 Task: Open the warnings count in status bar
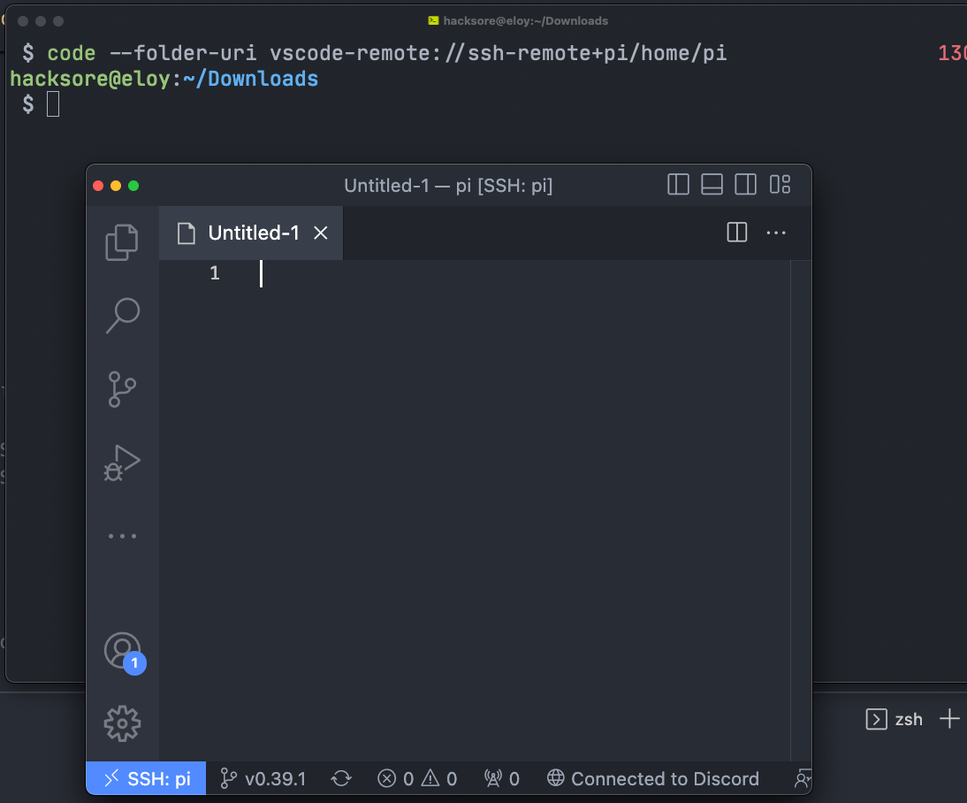click(439, 778)
